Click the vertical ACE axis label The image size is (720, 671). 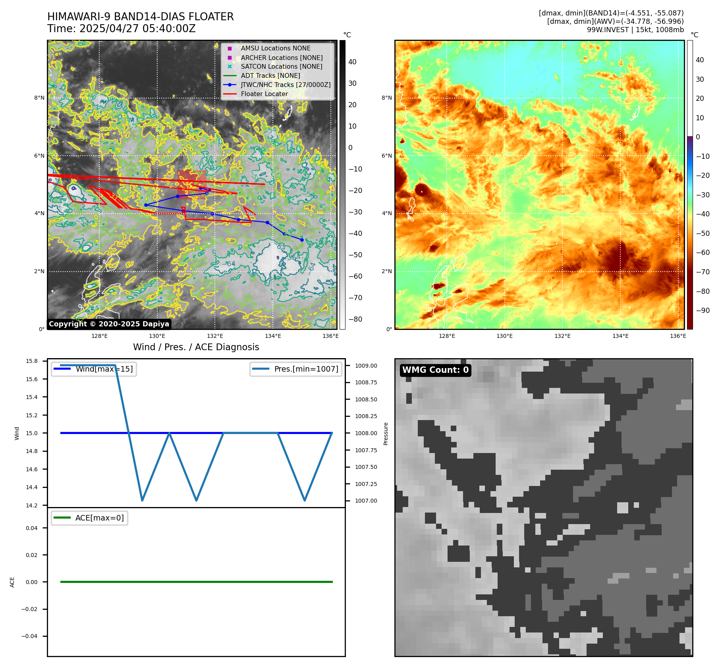point(12,582)
